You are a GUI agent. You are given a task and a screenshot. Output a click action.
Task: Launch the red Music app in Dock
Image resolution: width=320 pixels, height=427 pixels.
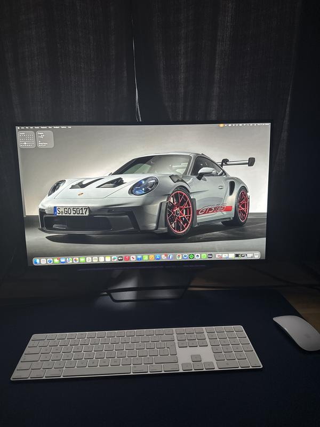(x=126, y=258)
